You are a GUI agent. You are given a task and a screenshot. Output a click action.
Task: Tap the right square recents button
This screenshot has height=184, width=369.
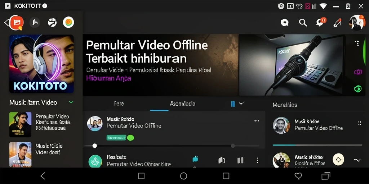[x=226, y=176]
